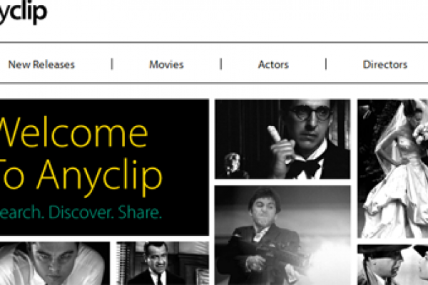
Task: Open thumbnail of intense man leaning forward
Action: pyautogui.click(x=55, y=263)
